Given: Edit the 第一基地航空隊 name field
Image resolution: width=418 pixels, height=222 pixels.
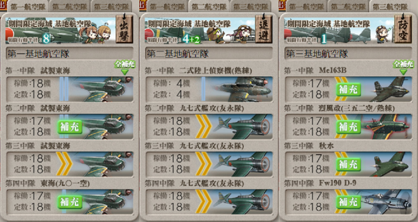Looking at the screenshot, I should (70, 54).
